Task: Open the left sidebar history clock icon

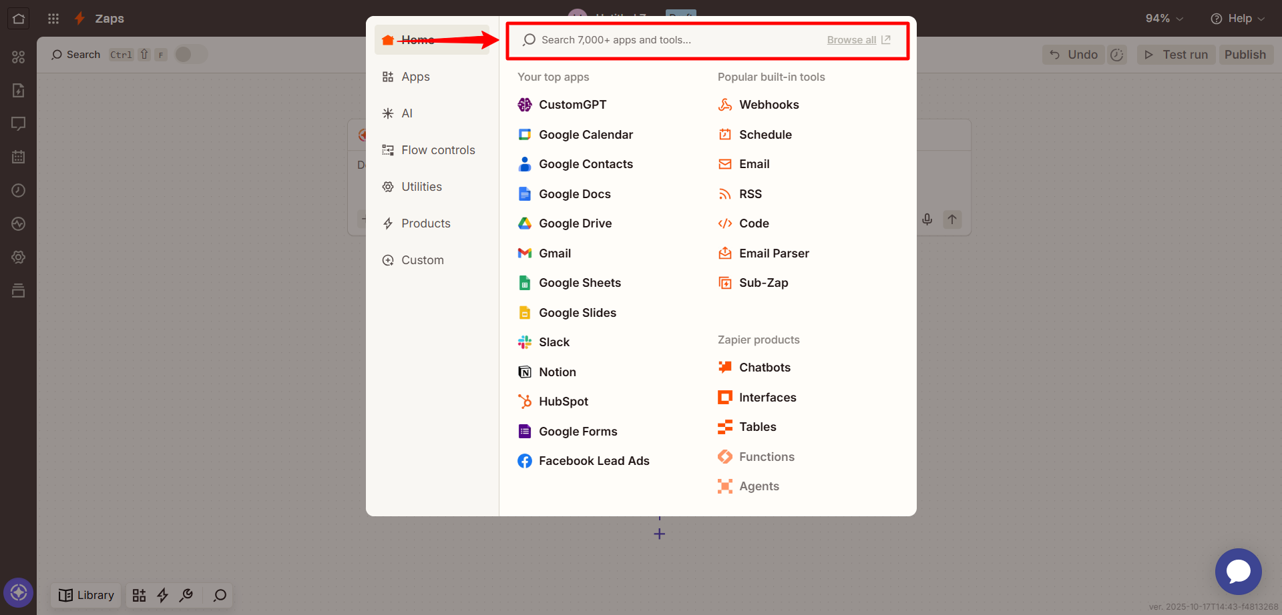Action: [18, 190]
